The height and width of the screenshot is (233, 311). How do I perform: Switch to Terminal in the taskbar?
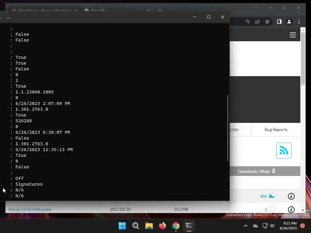(189, 226)
